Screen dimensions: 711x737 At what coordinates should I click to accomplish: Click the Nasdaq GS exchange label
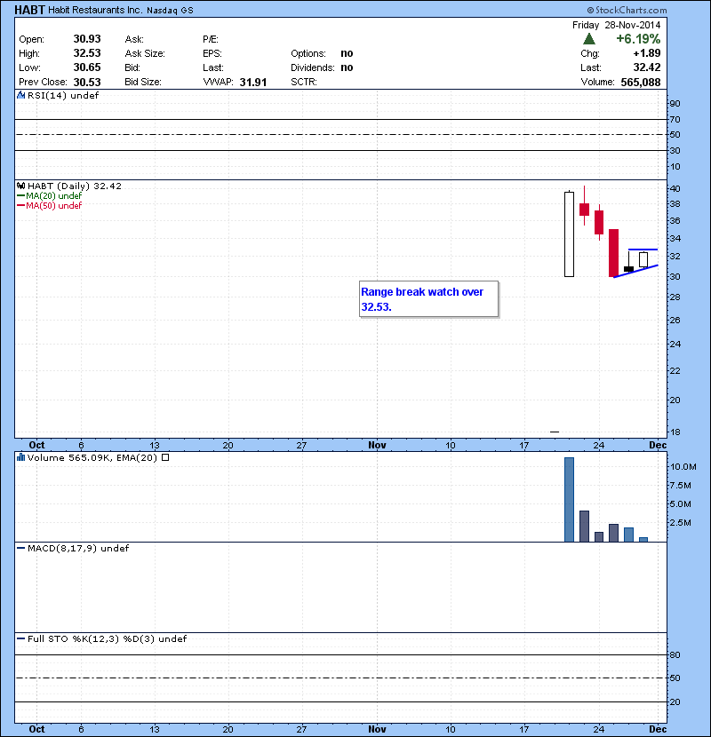pos(170,11)
